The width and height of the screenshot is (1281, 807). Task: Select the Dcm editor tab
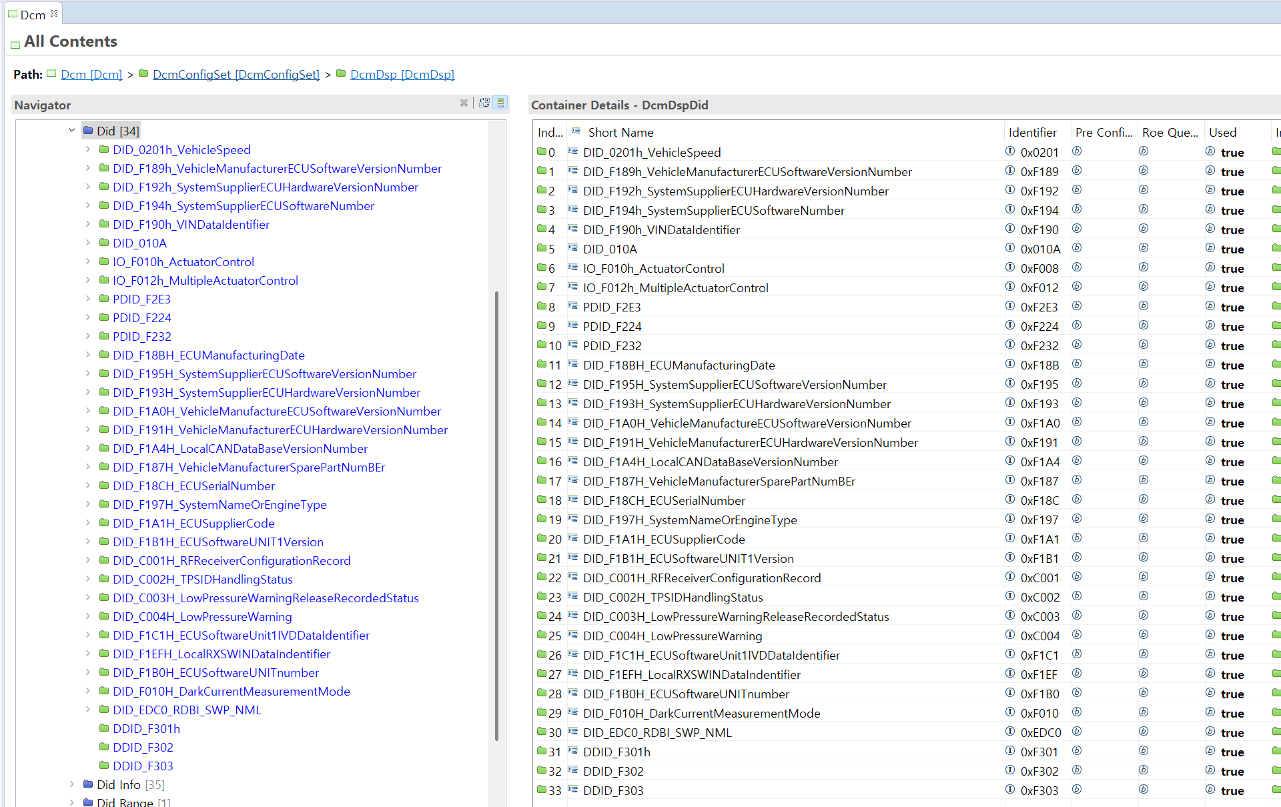[33, 15]
